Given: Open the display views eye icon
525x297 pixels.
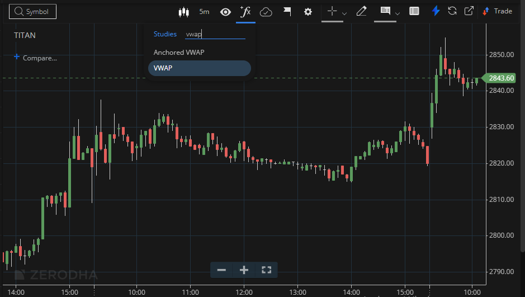Looking at the screenshot, I should [x=225, y=12].
